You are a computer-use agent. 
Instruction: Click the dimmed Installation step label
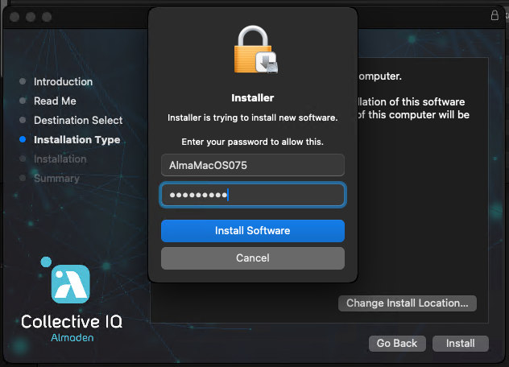point(60,159)
